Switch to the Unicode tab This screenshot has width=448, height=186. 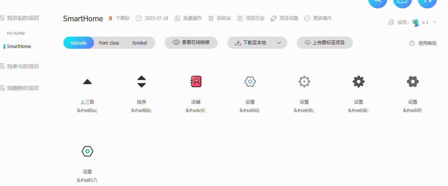79,43
